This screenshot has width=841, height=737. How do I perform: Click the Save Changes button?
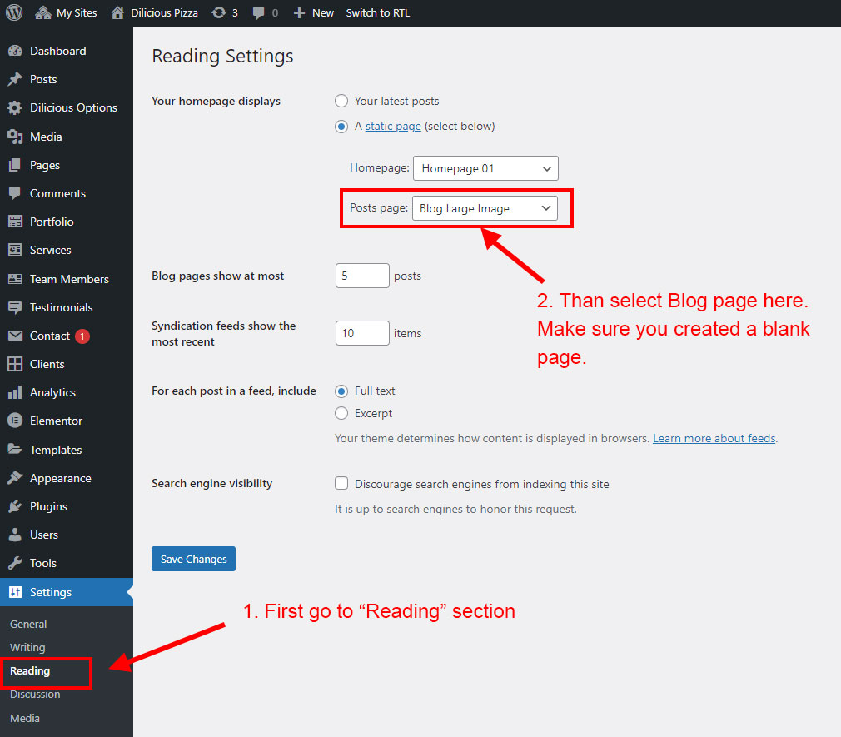point(193,559)
